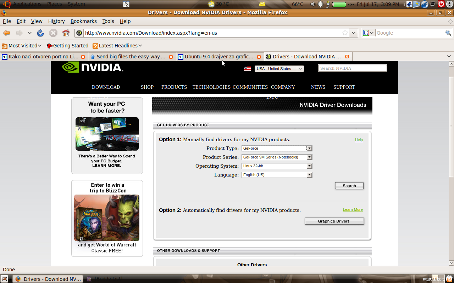Click the Forward arrow in the toolbar
The width and height of the screenshot is (454, 283).
19,33
